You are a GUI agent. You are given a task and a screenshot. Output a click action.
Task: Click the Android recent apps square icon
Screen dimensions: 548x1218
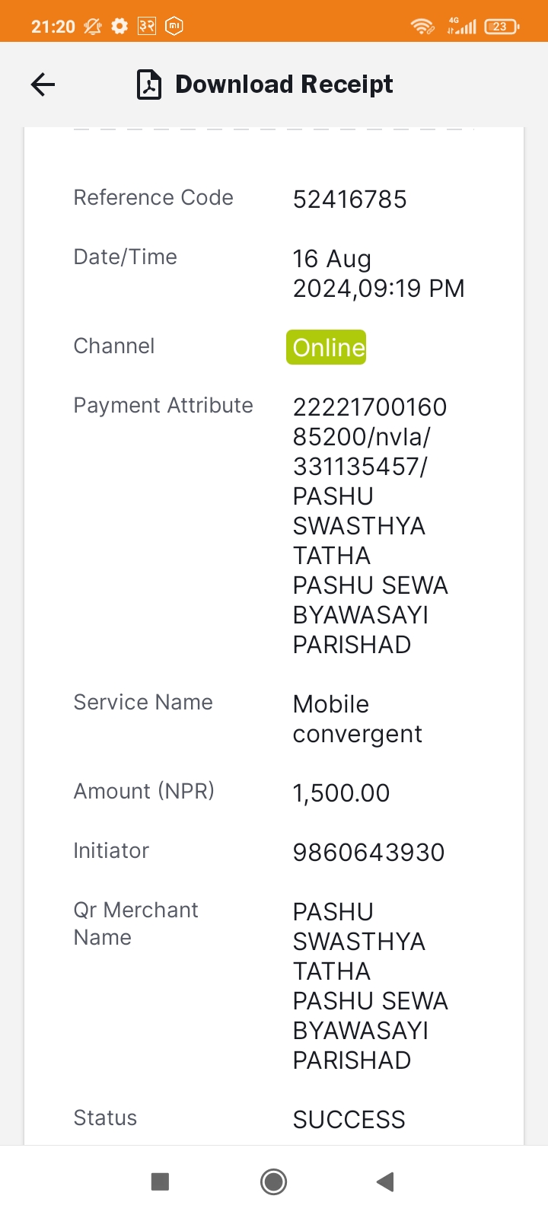(160, 1181)
